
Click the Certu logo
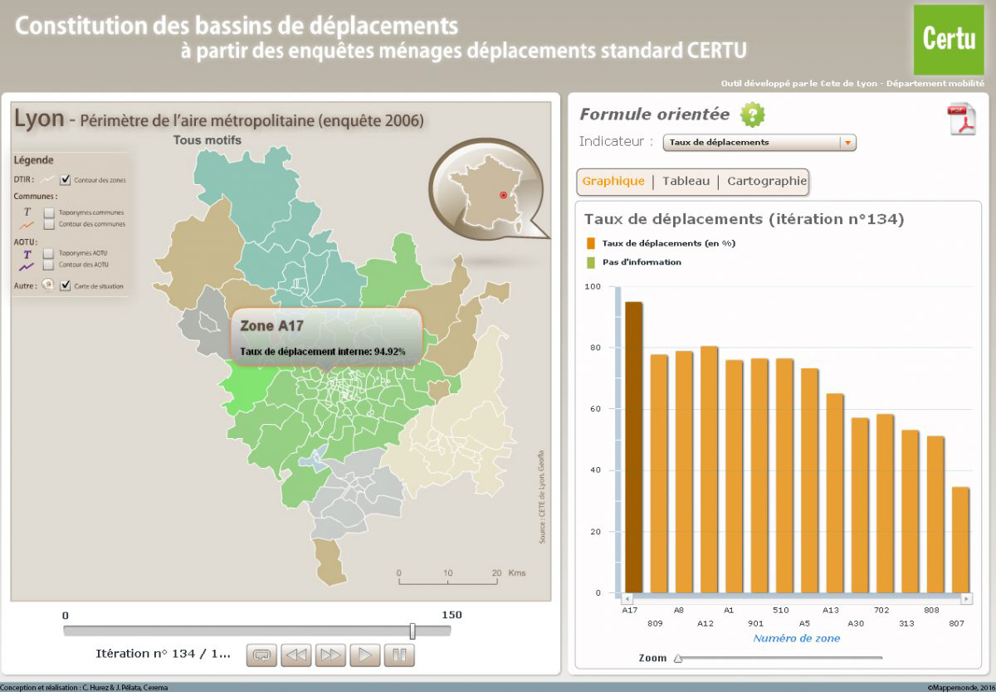click(948, 40)
